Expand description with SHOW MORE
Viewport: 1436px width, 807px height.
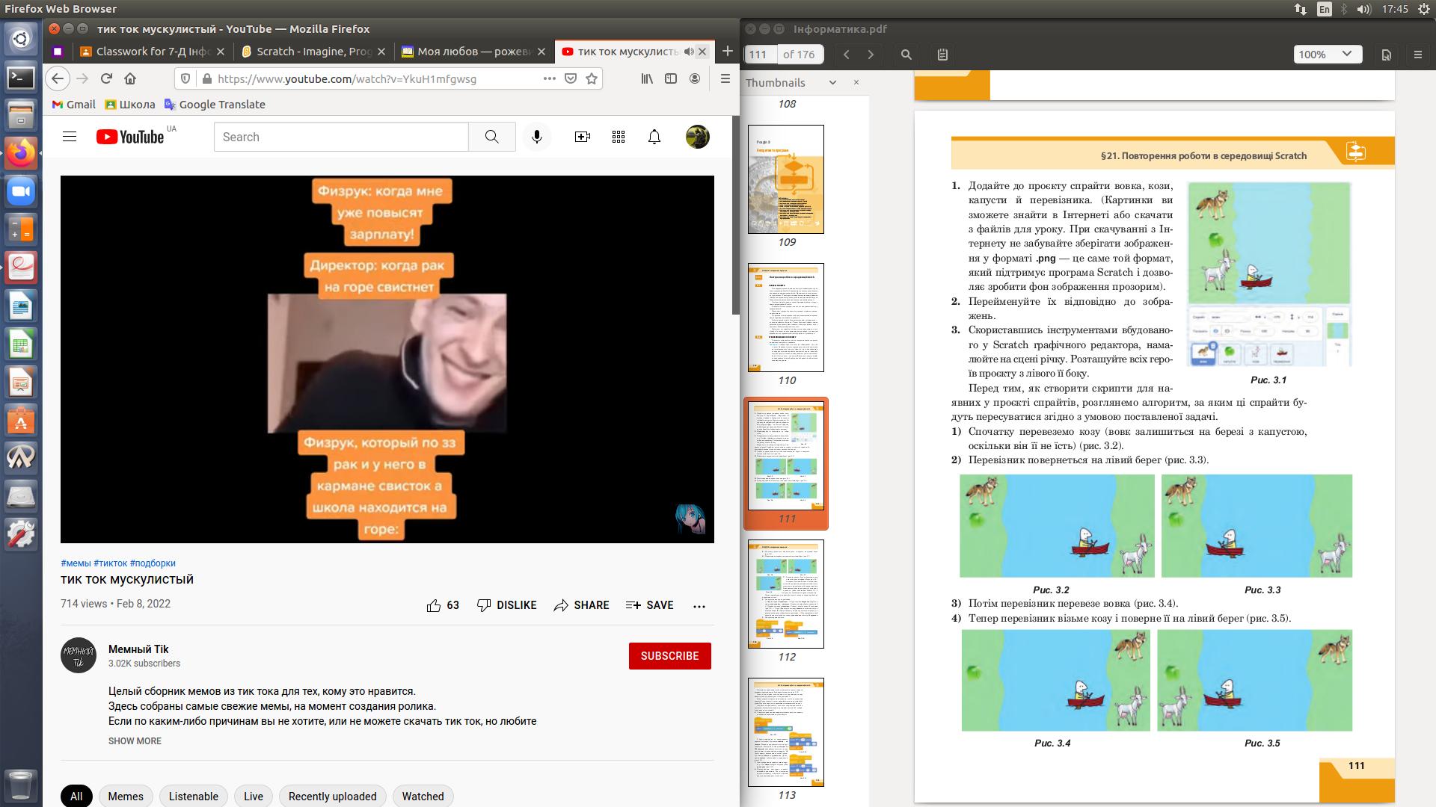click(x=135, y=741)
